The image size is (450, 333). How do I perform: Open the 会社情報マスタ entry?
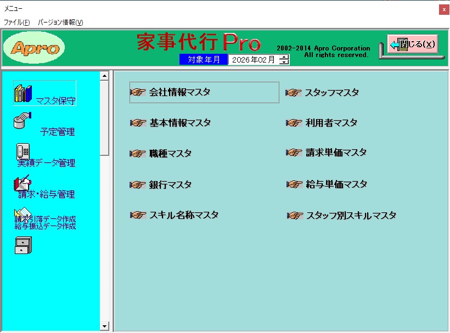179,92
